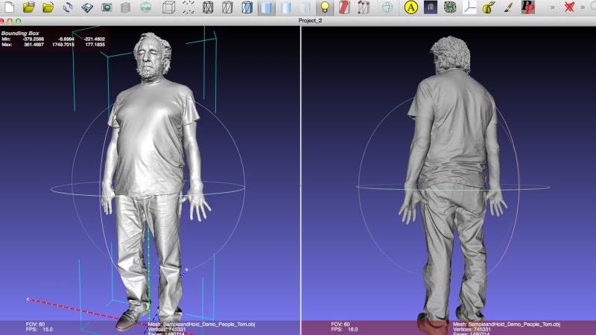Image resolution: width=596 pixels, height=335 pixels.
Task: Create a new empty project
Action: click(x=9, y=7)
